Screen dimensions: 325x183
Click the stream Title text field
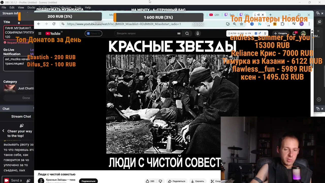(19, 32)
